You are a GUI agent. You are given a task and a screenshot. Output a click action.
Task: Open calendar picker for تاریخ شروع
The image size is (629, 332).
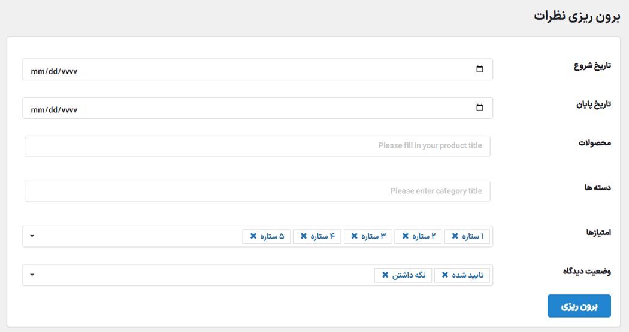479,69
